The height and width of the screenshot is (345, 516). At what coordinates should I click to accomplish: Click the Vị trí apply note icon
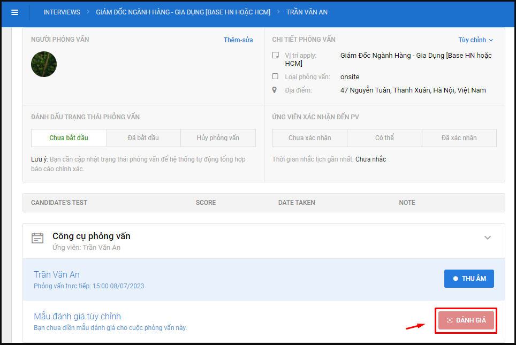[x=276, y=55]
